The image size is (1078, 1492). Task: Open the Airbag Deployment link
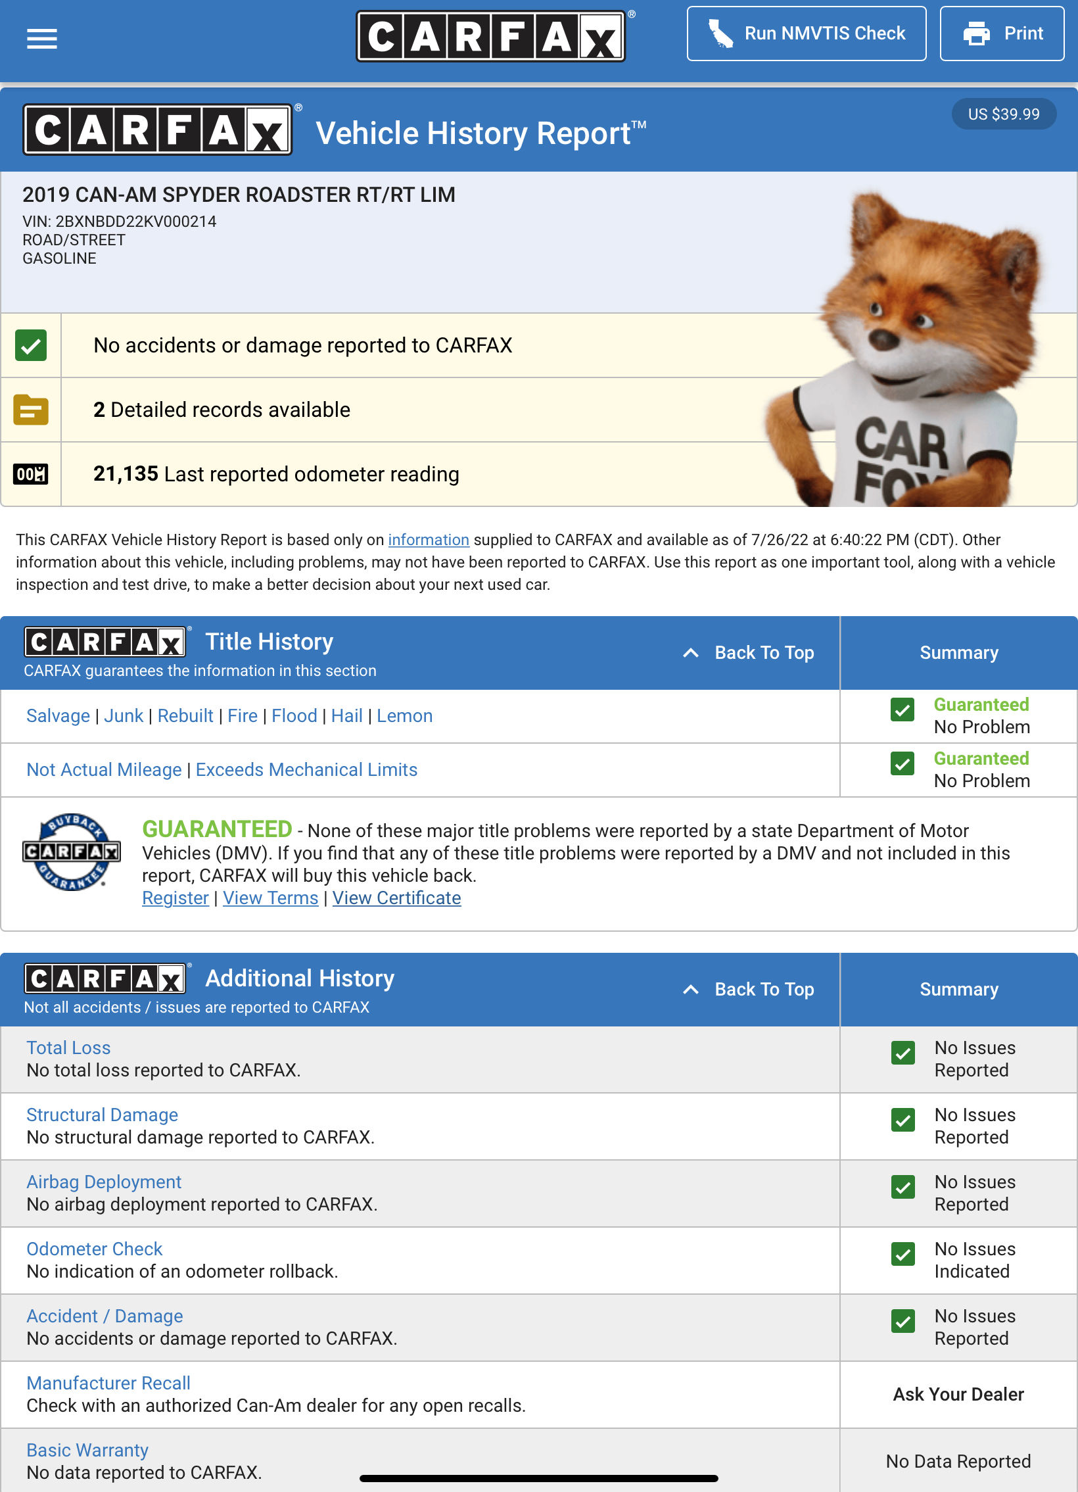pos(104,1182)
